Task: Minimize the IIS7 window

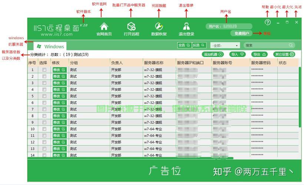Action: 278,23
